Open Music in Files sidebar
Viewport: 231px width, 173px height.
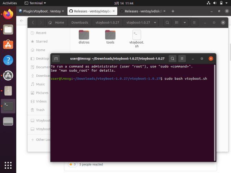(38, 84)
